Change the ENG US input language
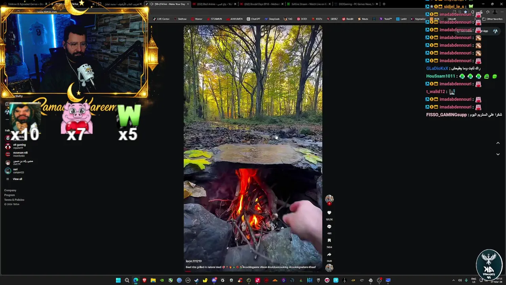The image size is (506, 285). point(474,280)
